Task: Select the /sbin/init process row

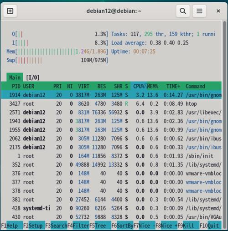Action: (x=111, y=156)
